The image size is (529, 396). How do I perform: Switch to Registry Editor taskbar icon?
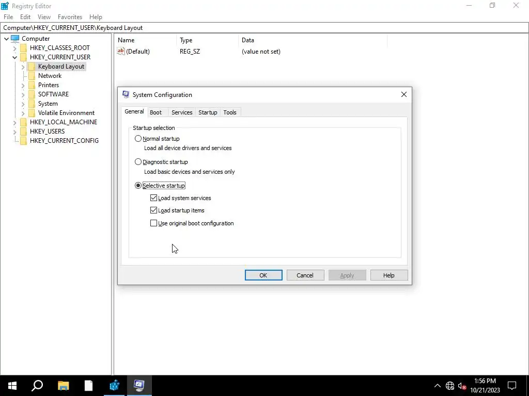click(114, 386)
